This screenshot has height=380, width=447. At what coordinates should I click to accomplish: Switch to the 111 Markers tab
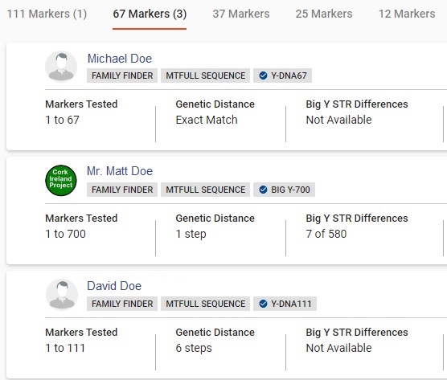point(47,14)
